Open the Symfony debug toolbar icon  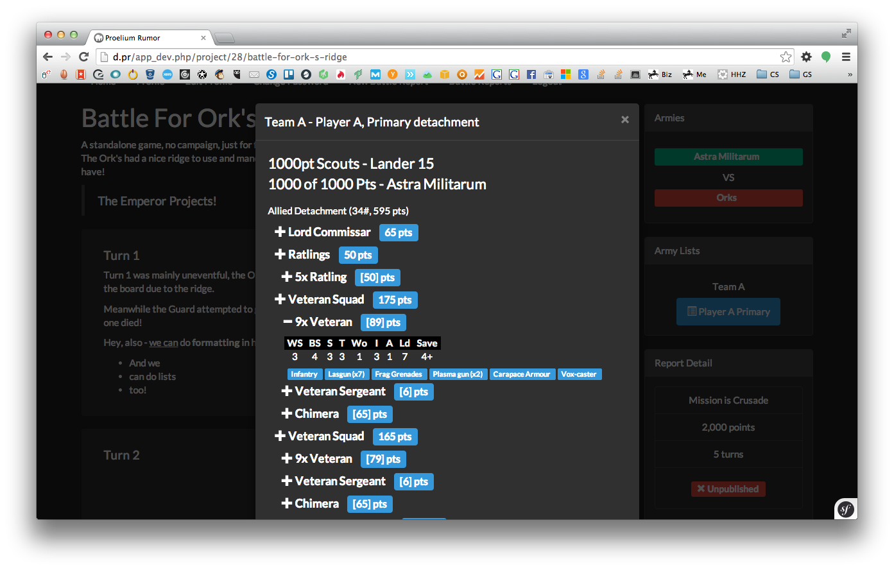(x=846, y=510)
